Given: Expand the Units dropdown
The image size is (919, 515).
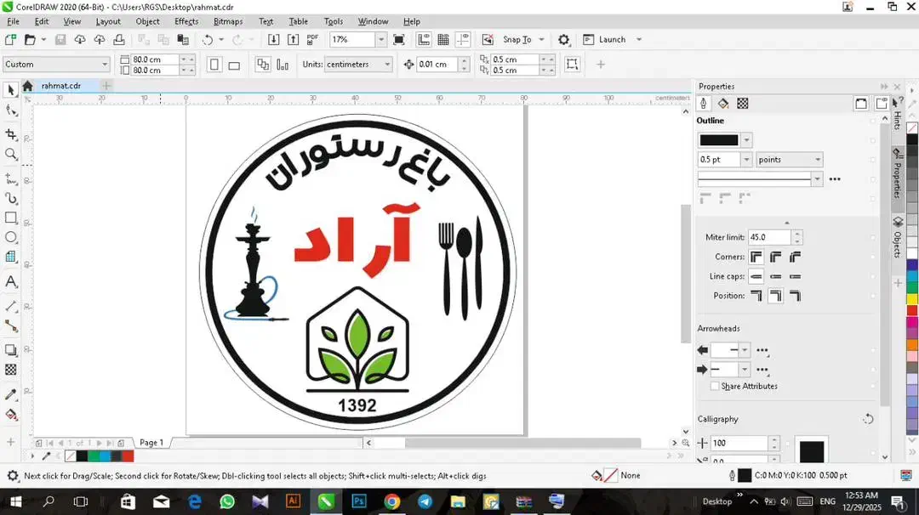Looking at the screenshot, I should [x=387, y=65].
